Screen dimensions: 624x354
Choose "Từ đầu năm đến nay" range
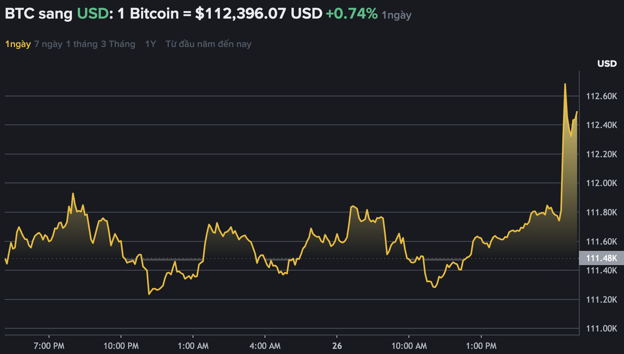[x=208, y=44]
